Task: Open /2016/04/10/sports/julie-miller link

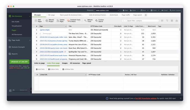Action: 54,37
